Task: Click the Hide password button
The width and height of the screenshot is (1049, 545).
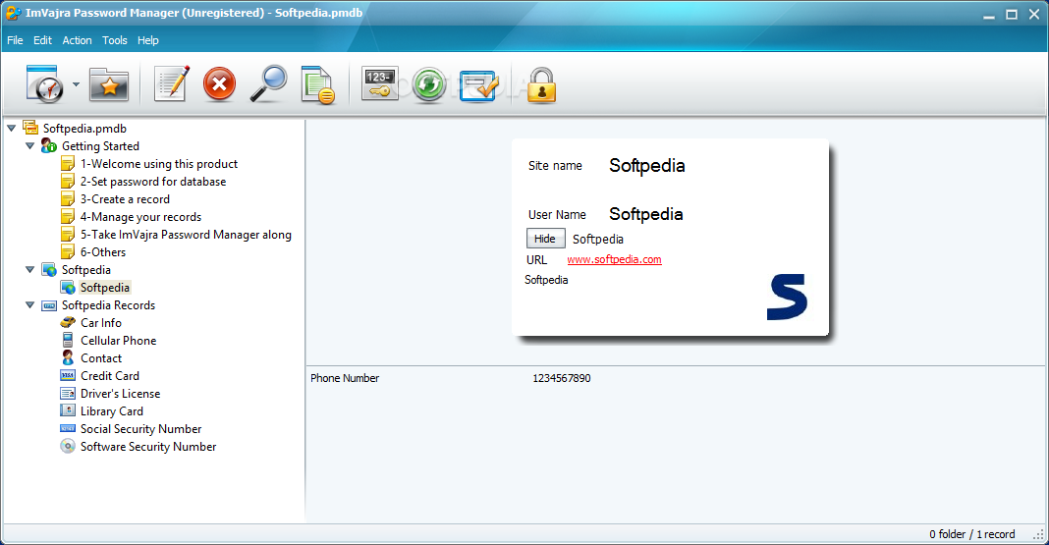Action: (x=545, y=239)
